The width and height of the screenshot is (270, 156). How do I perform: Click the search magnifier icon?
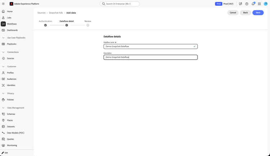coord(103,4)
